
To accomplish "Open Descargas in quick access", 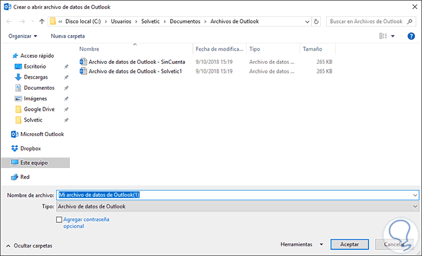I will click(x=36, y=77).
